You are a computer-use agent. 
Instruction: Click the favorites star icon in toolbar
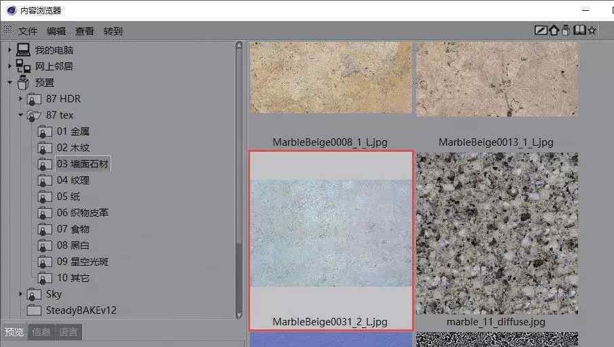(x=592, y=30)
